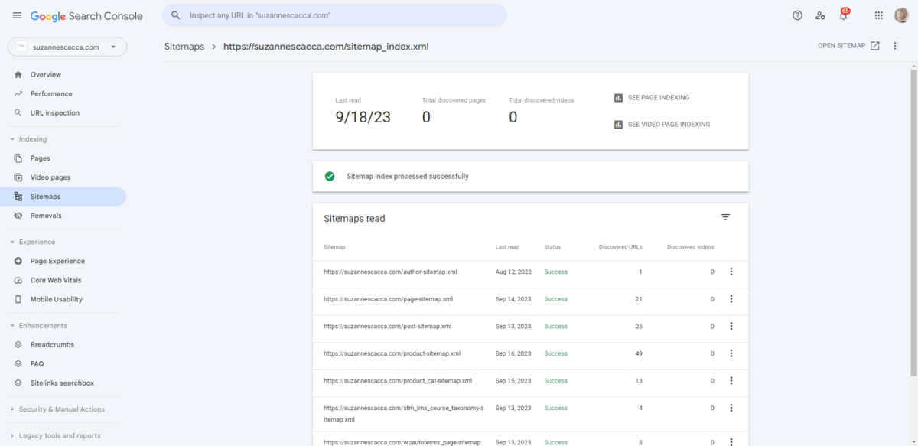Select the stm_lms_course_taxonomy sitemap URL
918x446 pixels.
(404, 414)
